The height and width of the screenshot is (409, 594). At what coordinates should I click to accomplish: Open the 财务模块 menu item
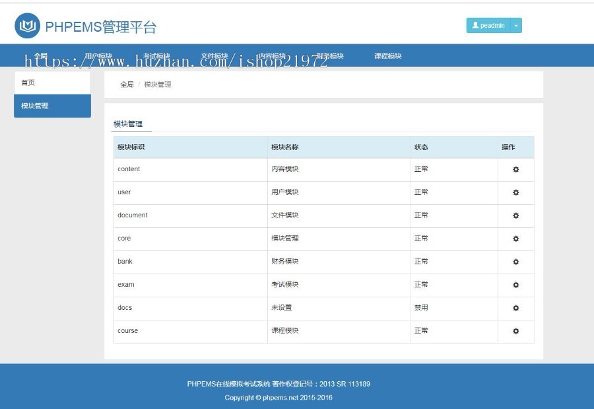coord(330,56)
